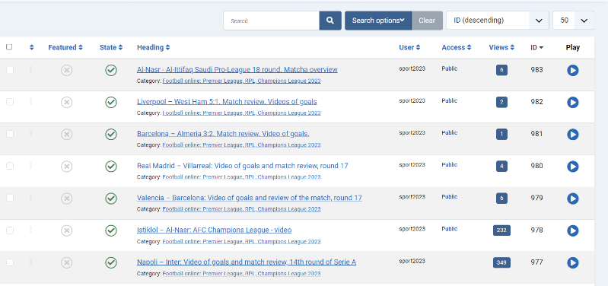608x286 pixels.
Task: Toggle featured icon for Al-Nasr - Al-Ittifaq row
Action: 67,70
